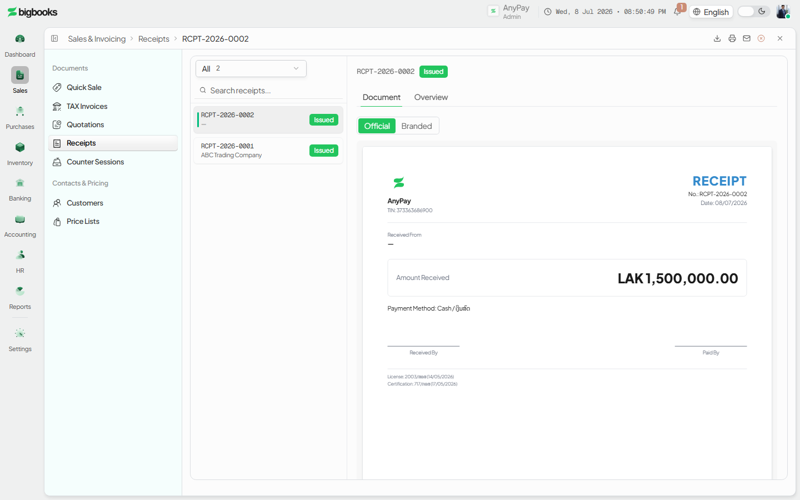Image resolution: width=800 pixels, height=500 pixels.
Task: Open the All receipts filter dropdown
Action: pyautogui.click(x=251, y=68)
